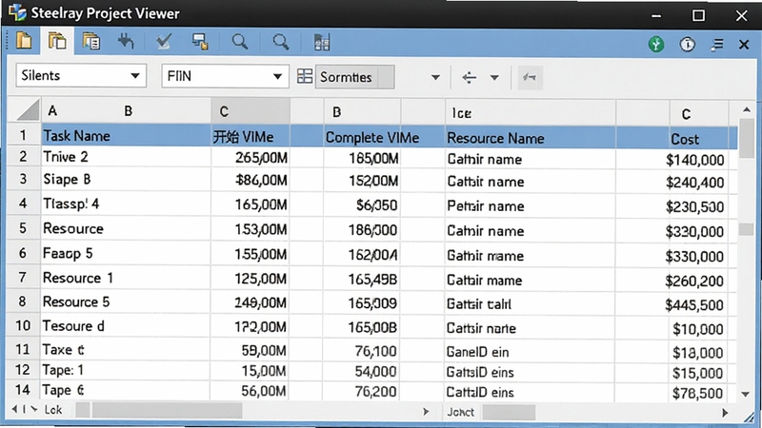Image resolution: width=762 pixels, height=428 pixels.
Task: Click task cell Tnive 2
Action: click(x=126, y=157)
